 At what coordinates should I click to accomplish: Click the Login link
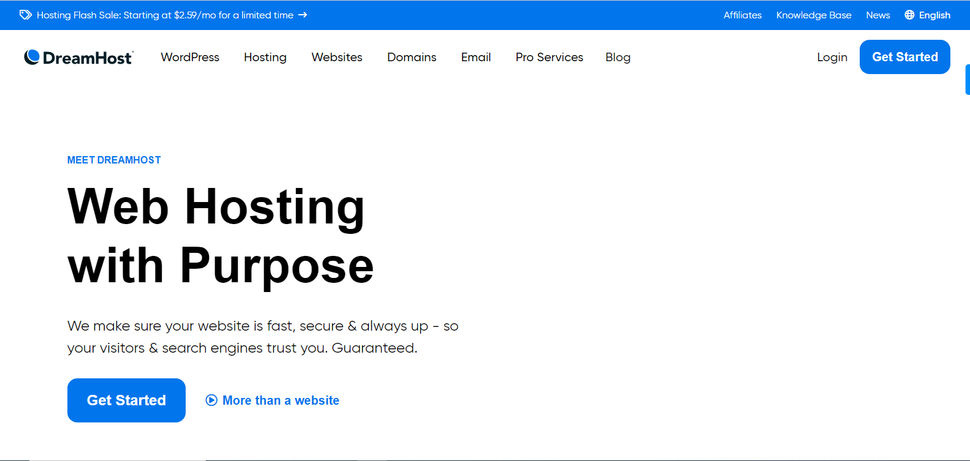point(832,57)
